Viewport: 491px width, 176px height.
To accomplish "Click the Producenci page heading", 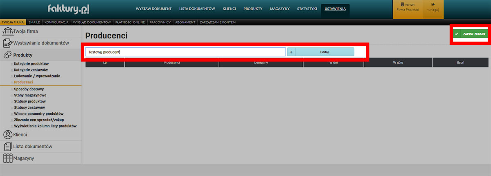I will pyautogui.click(x=106, y=36).
